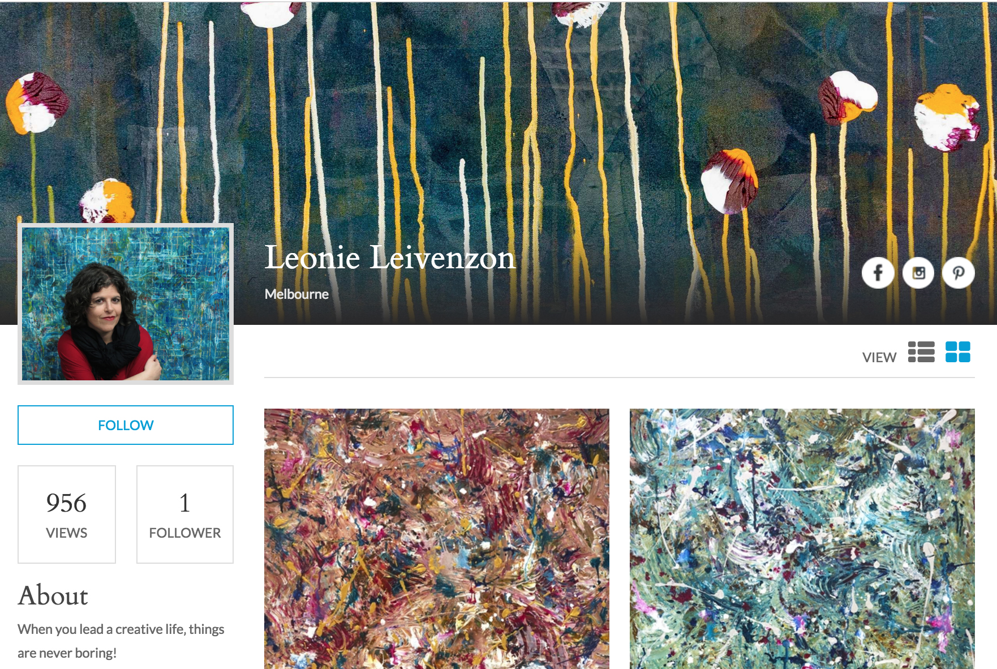The height and width of the screenshot is (669, 997).
Task: Click the VIEWS label text
Action: [67, 533]
